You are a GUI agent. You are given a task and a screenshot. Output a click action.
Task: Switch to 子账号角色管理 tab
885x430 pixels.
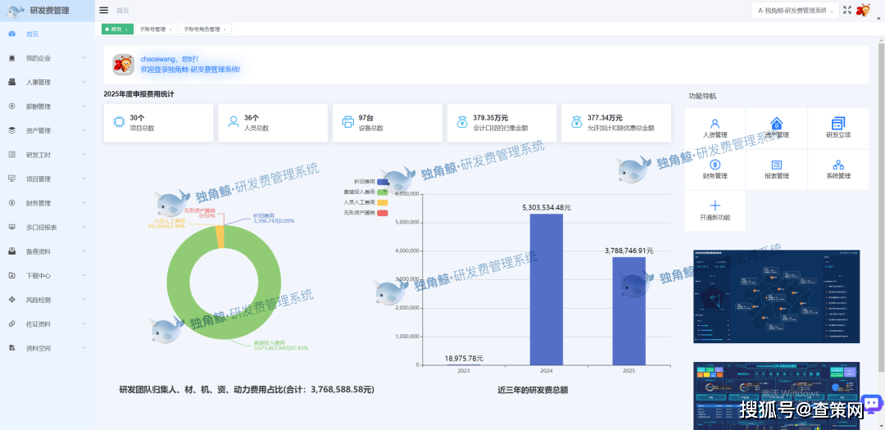tap(202, 29)
